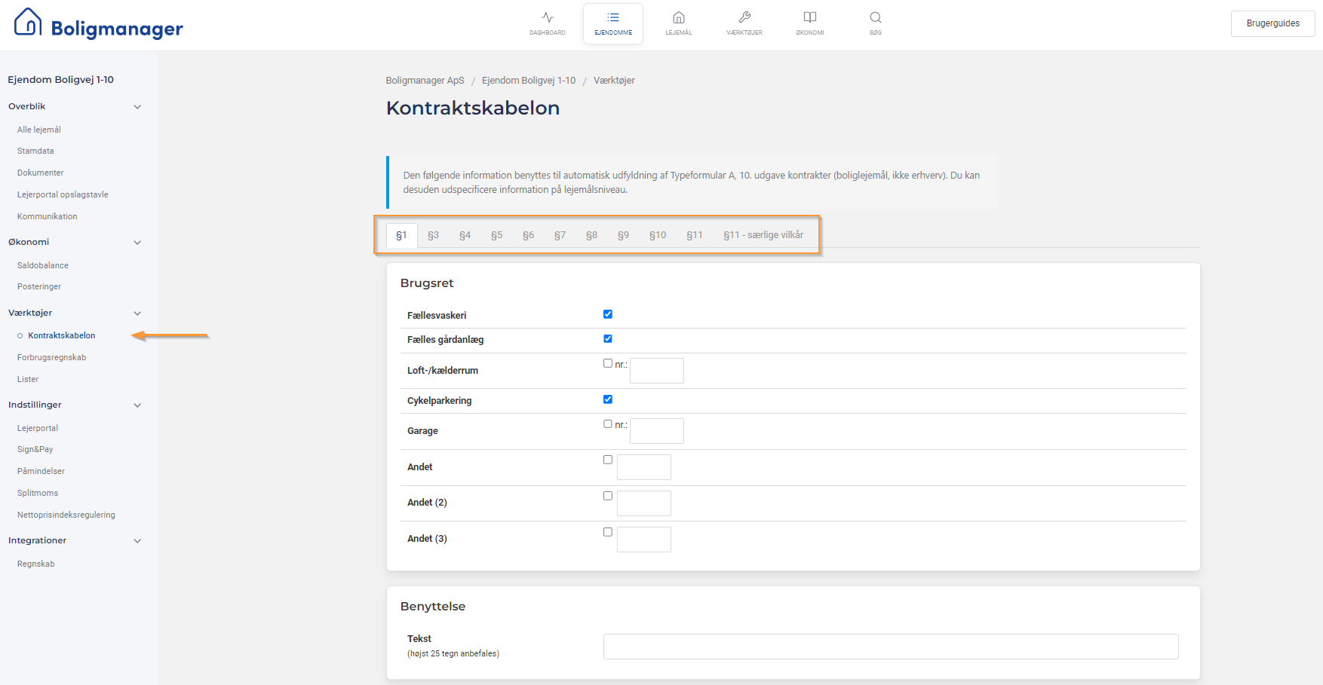Open the §10 tab
Image resolution: width=1323 pixels, height=685 pixels.
[658, 235]
